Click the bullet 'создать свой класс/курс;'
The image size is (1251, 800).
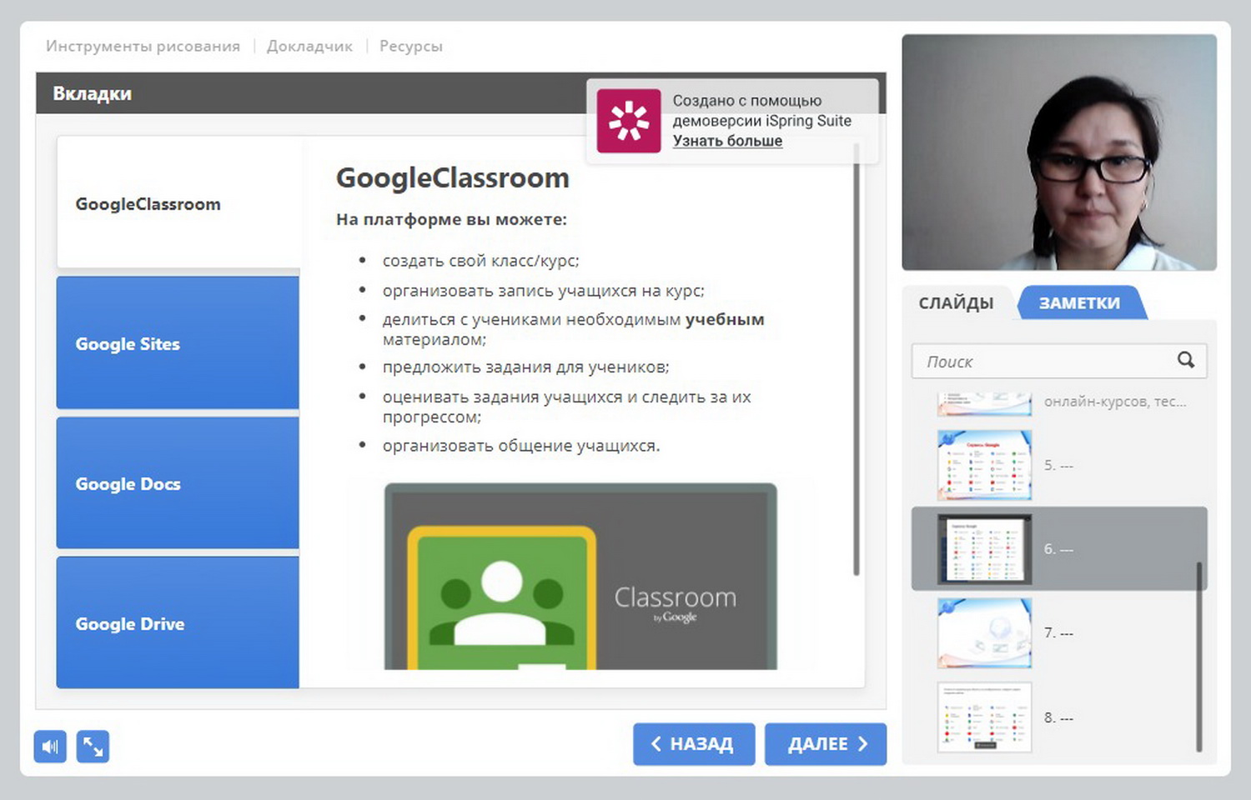coord(480,261)
